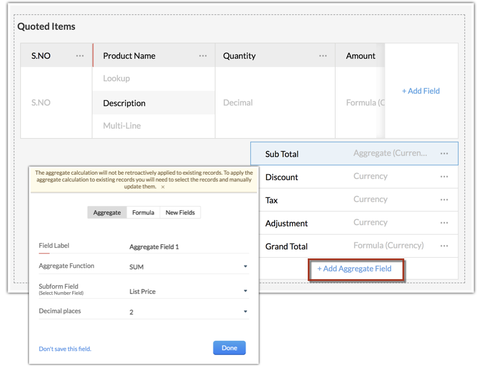Expand the Subform Field List Price dropdown
The image size is (477, 374).
pyautogui.click(x=246, y=291)
